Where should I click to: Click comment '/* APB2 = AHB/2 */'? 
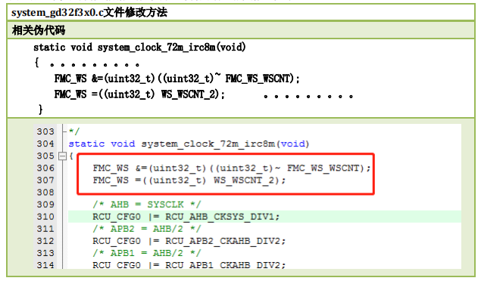pyautogui.click(x=147, y=229)
